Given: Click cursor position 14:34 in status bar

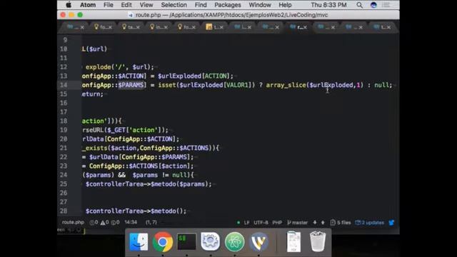Looking at the screenshot, I should [131, 222].
